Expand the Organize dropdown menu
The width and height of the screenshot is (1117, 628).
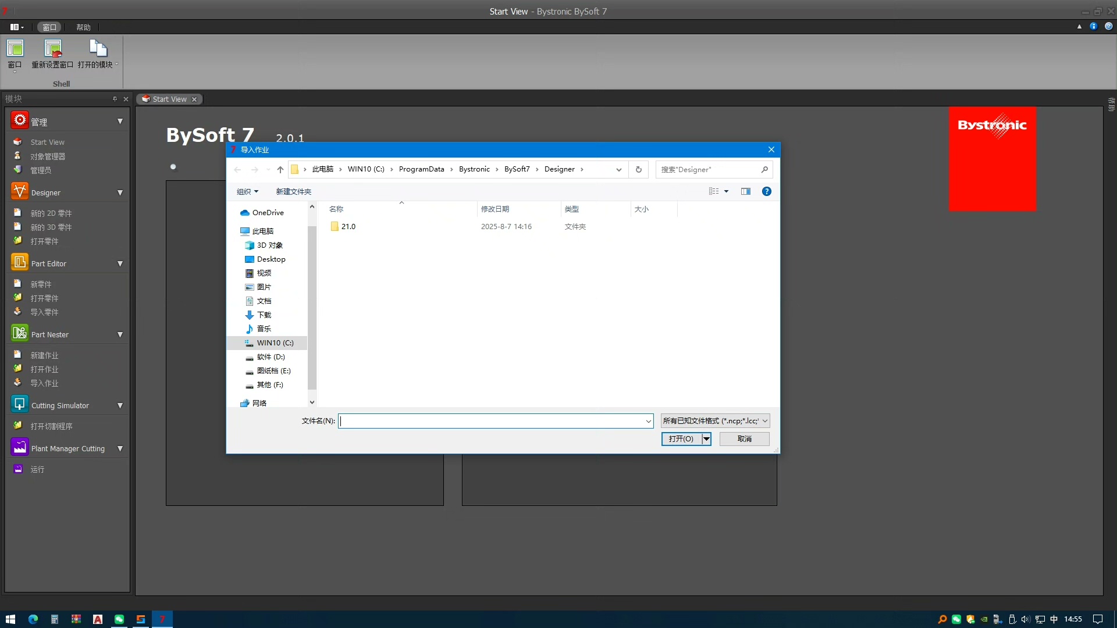247,191
